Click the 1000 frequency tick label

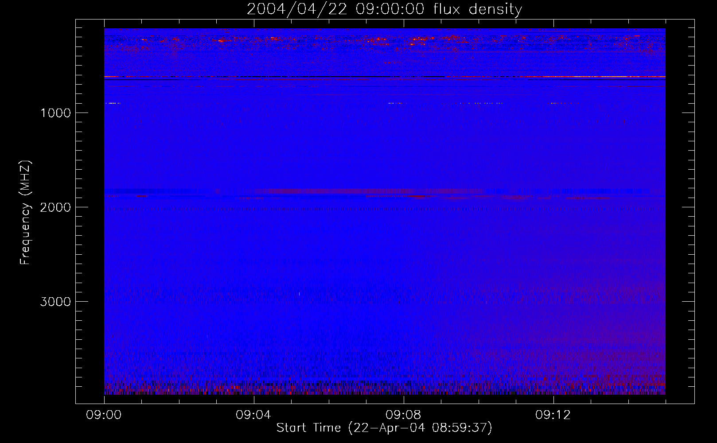(56, 113)
